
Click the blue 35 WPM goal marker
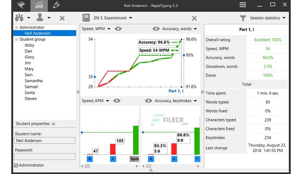95,77
